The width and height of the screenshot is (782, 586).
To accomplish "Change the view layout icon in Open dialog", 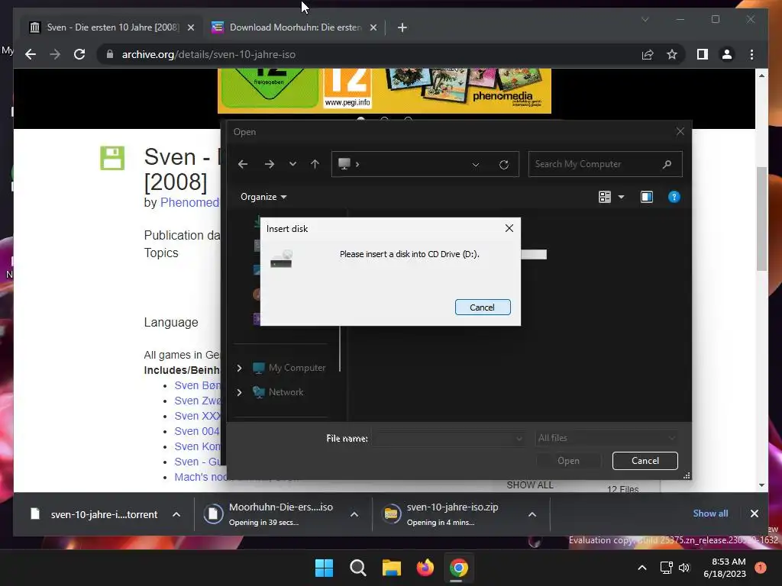I will click(x=605, y=197).
